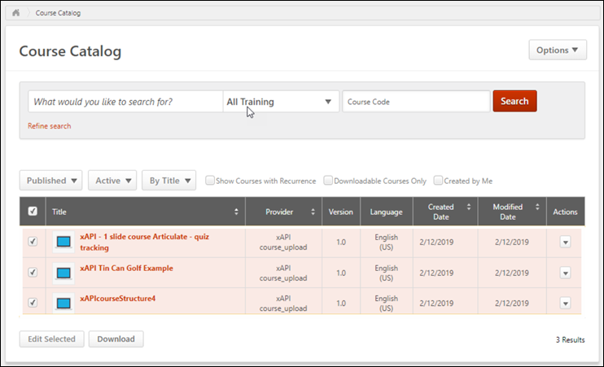Click course icon for xAPI Tin Can Golf
Image resolution: width=604 pixels, height=367 pixels.
click(x=63, y=273)
